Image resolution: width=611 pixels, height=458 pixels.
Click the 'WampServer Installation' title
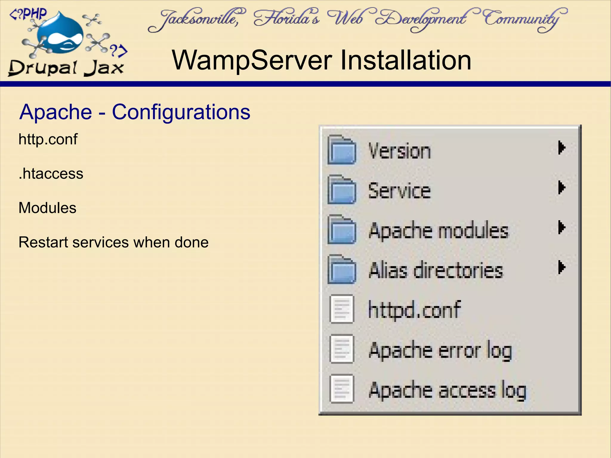(322, 60)
